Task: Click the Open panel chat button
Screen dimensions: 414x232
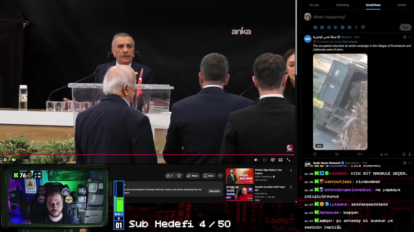Action: coord(214,191)
